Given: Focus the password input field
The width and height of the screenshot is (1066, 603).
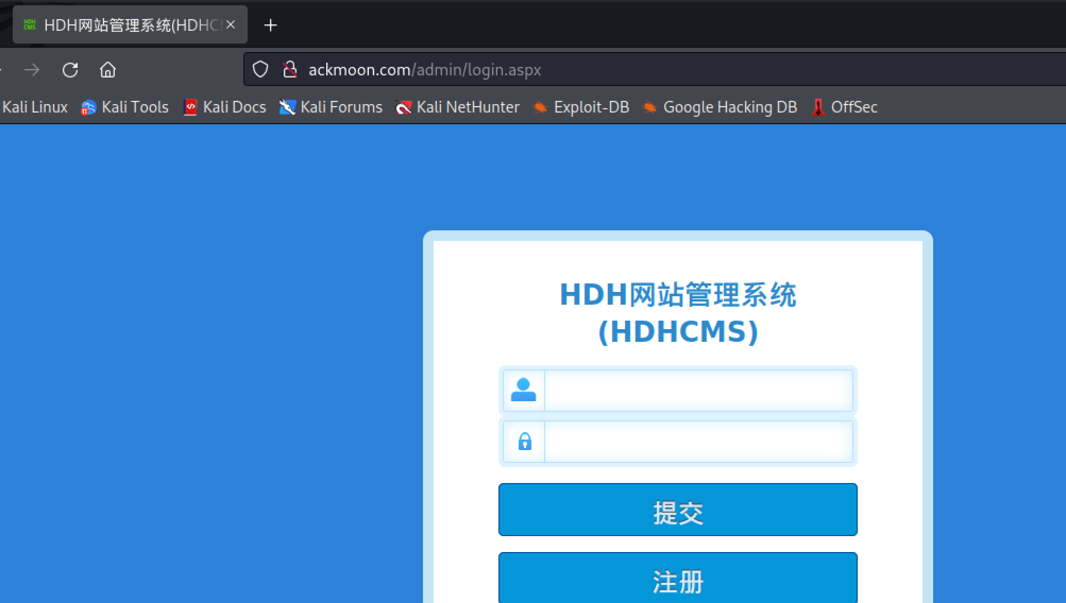Looking at the screenshot, I should tap(698, 442).
